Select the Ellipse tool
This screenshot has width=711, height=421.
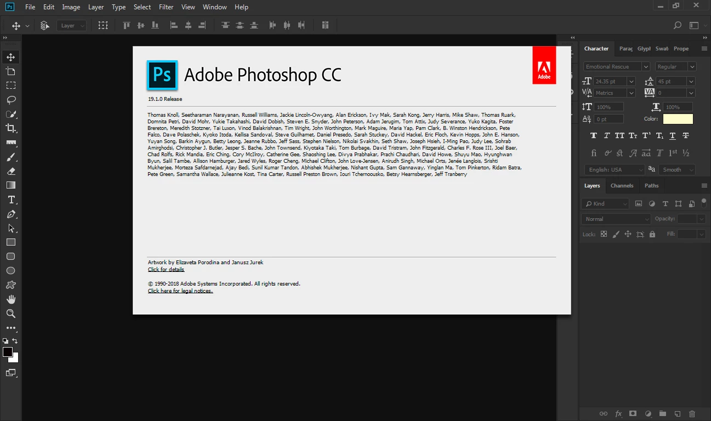(x=11, y=271)
